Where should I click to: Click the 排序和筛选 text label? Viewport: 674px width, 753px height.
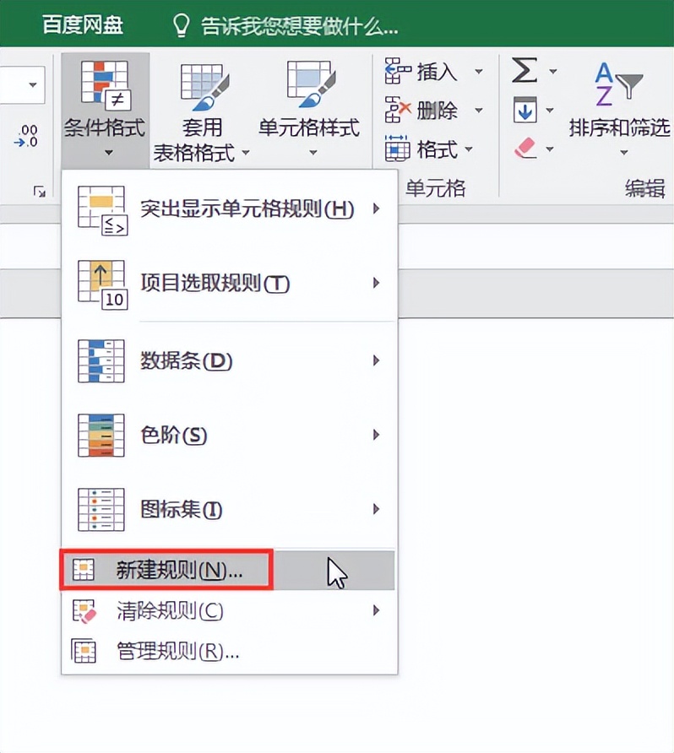tap(619, 127)
